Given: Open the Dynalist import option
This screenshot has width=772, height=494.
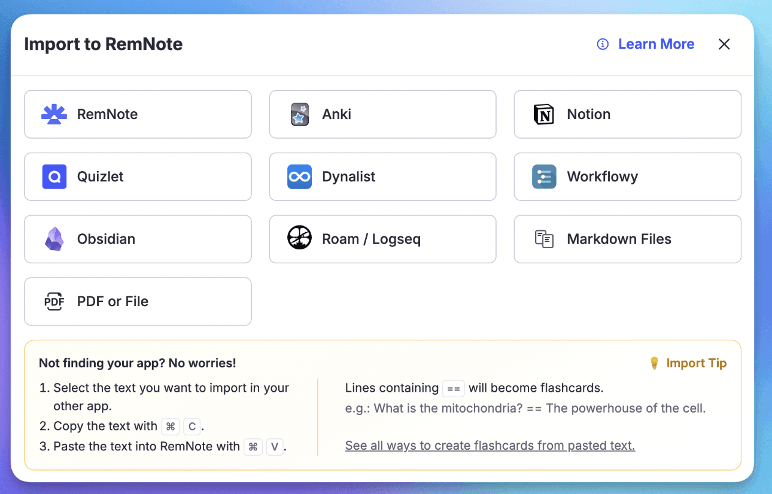Looking at the screenshot, I should click(382, 176).
